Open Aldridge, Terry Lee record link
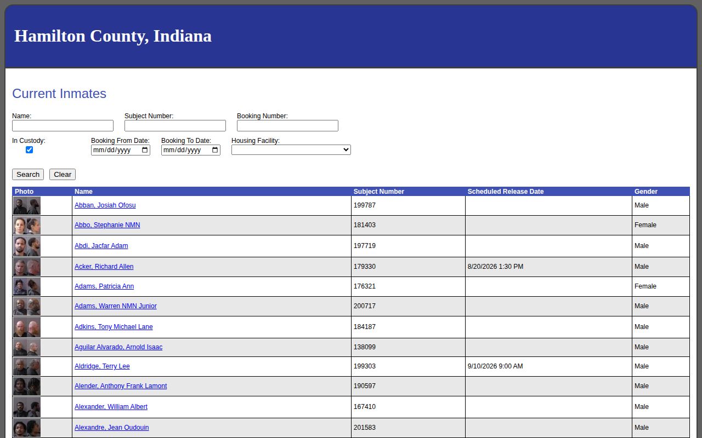This screenshot has width=702, height=438. 102,366
